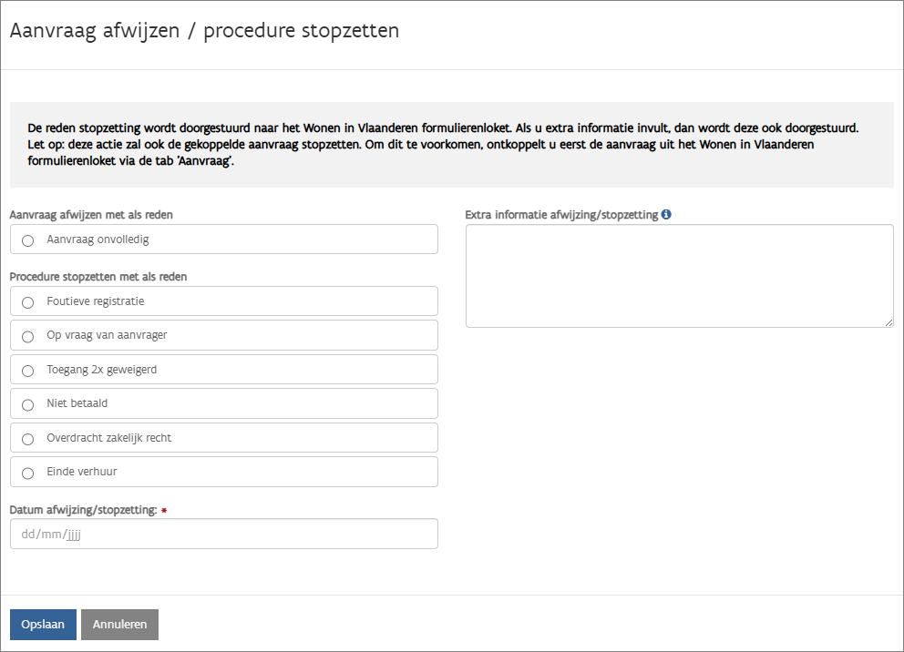
Task: Select the 'Aanvraag onvolledig' radio button
Action: (27, 240)
